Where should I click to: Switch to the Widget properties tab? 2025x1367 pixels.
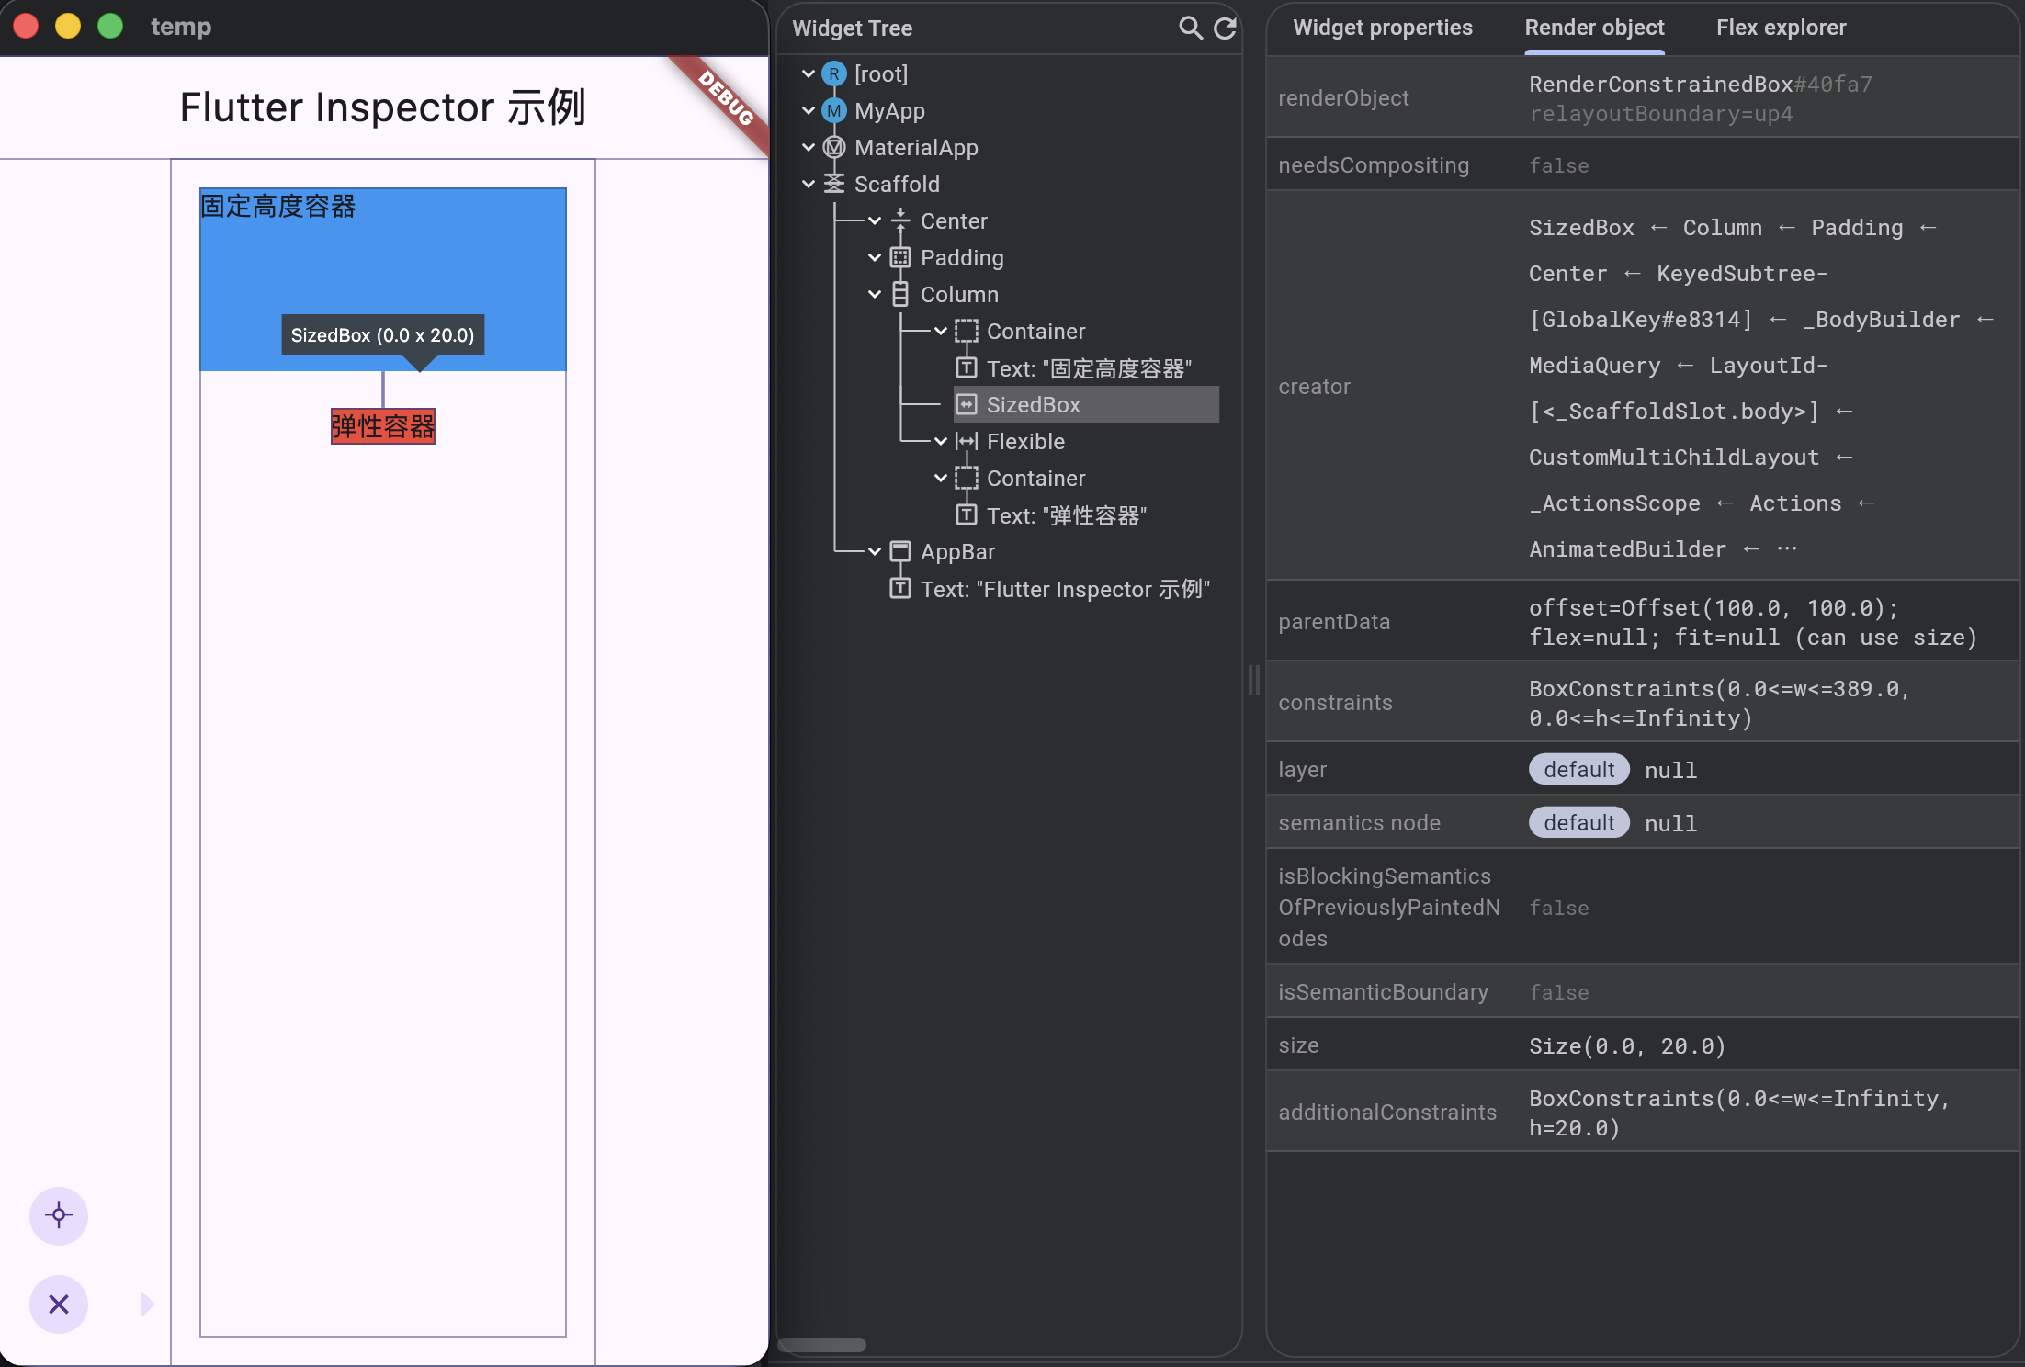click(1383, 28)
